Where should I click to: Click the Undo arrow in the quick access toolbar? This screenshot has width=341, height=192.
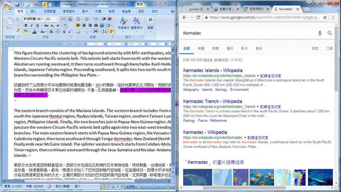click(36, 4)
